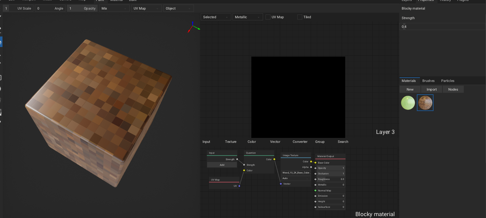
Task: Adjust Metallic value in Material Output
Action: point(331,185)
